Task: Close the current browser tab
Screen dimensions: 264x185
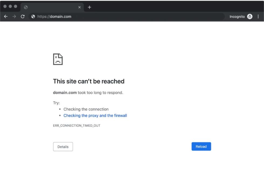Action: pos(79,7)
